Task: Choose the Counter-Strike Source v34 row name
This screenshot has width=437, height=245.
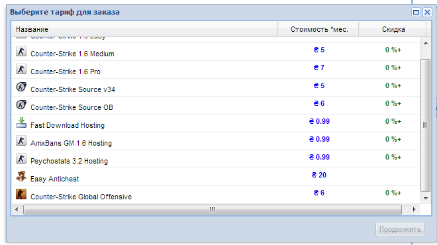Action: point(73,89)
